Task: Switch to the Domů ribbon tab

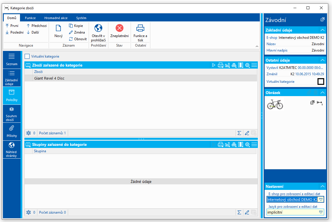Action: 12,18
